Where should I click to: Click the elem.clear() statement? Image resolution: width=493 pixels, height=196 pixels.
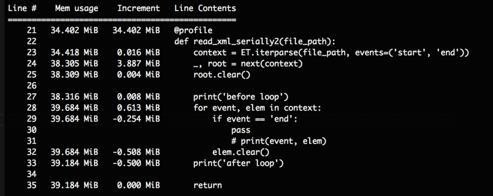pyautogui.click(x=241, y=152)
